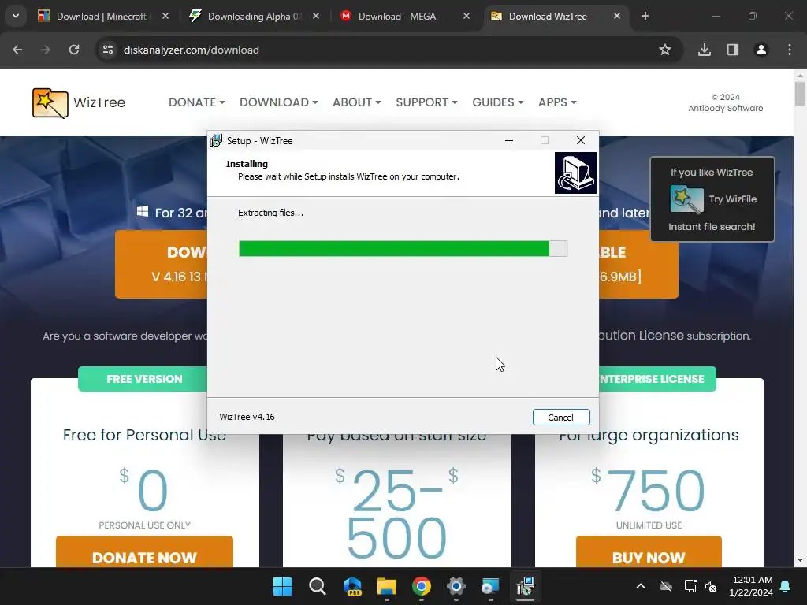Screen dimensions: 807x605
Task: Cancel the WizTree installation
Action: point(561,418)
